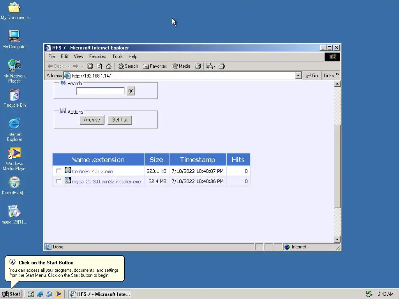Open mypal-29.3.0.win32.installer.exe link
Image resolution: width=399 pixels, height=299 pixels.
pos(106,181)
